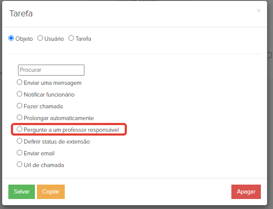Select the Usuário radio button
The width and height of the screenshot is (273, 209).
40,38
